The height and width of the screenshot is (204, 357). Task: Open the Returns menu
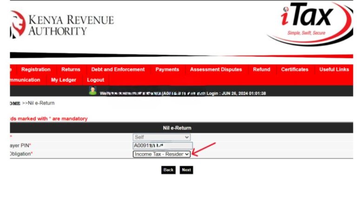pyautogui.click(x=71, y=69)
